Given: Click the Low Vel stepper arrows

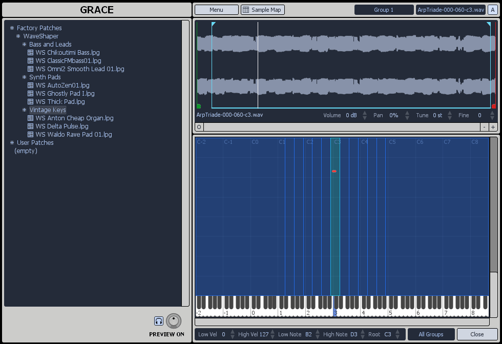Looking at the screenshot, I should click(x=233, y=334).
